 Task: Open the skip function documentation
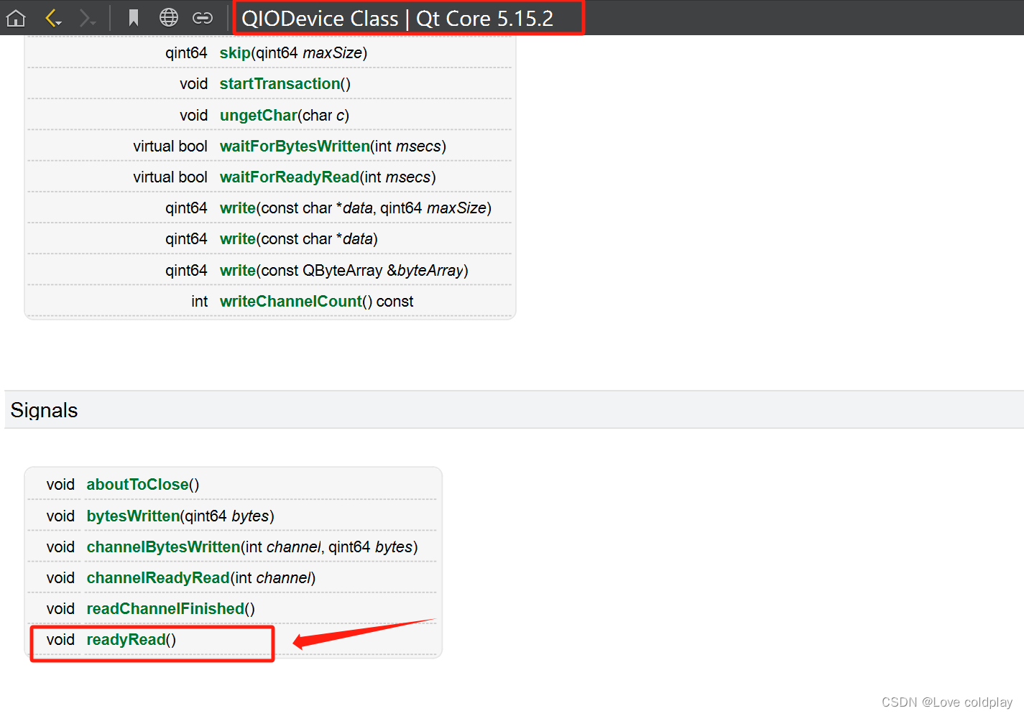[235, 53]
